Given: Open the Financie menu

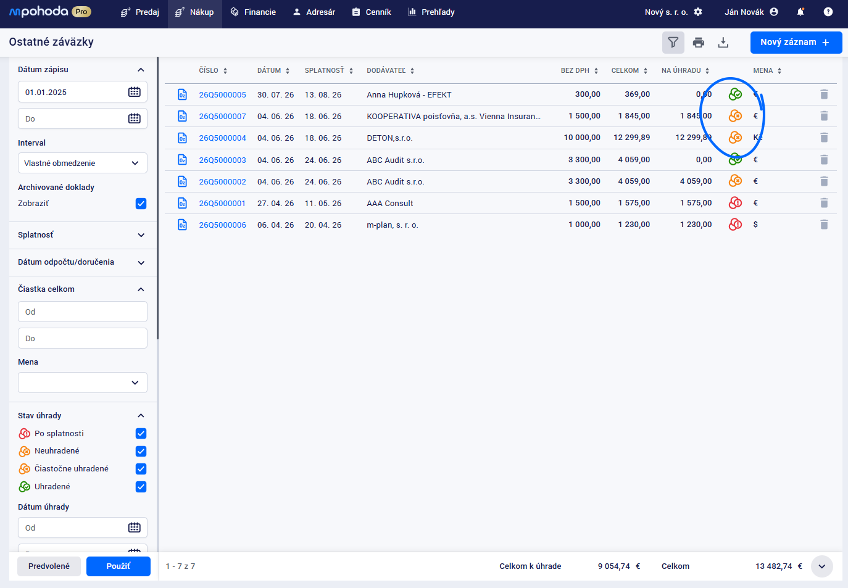Looking at the screenshot, I should click(x=253, y=12).
